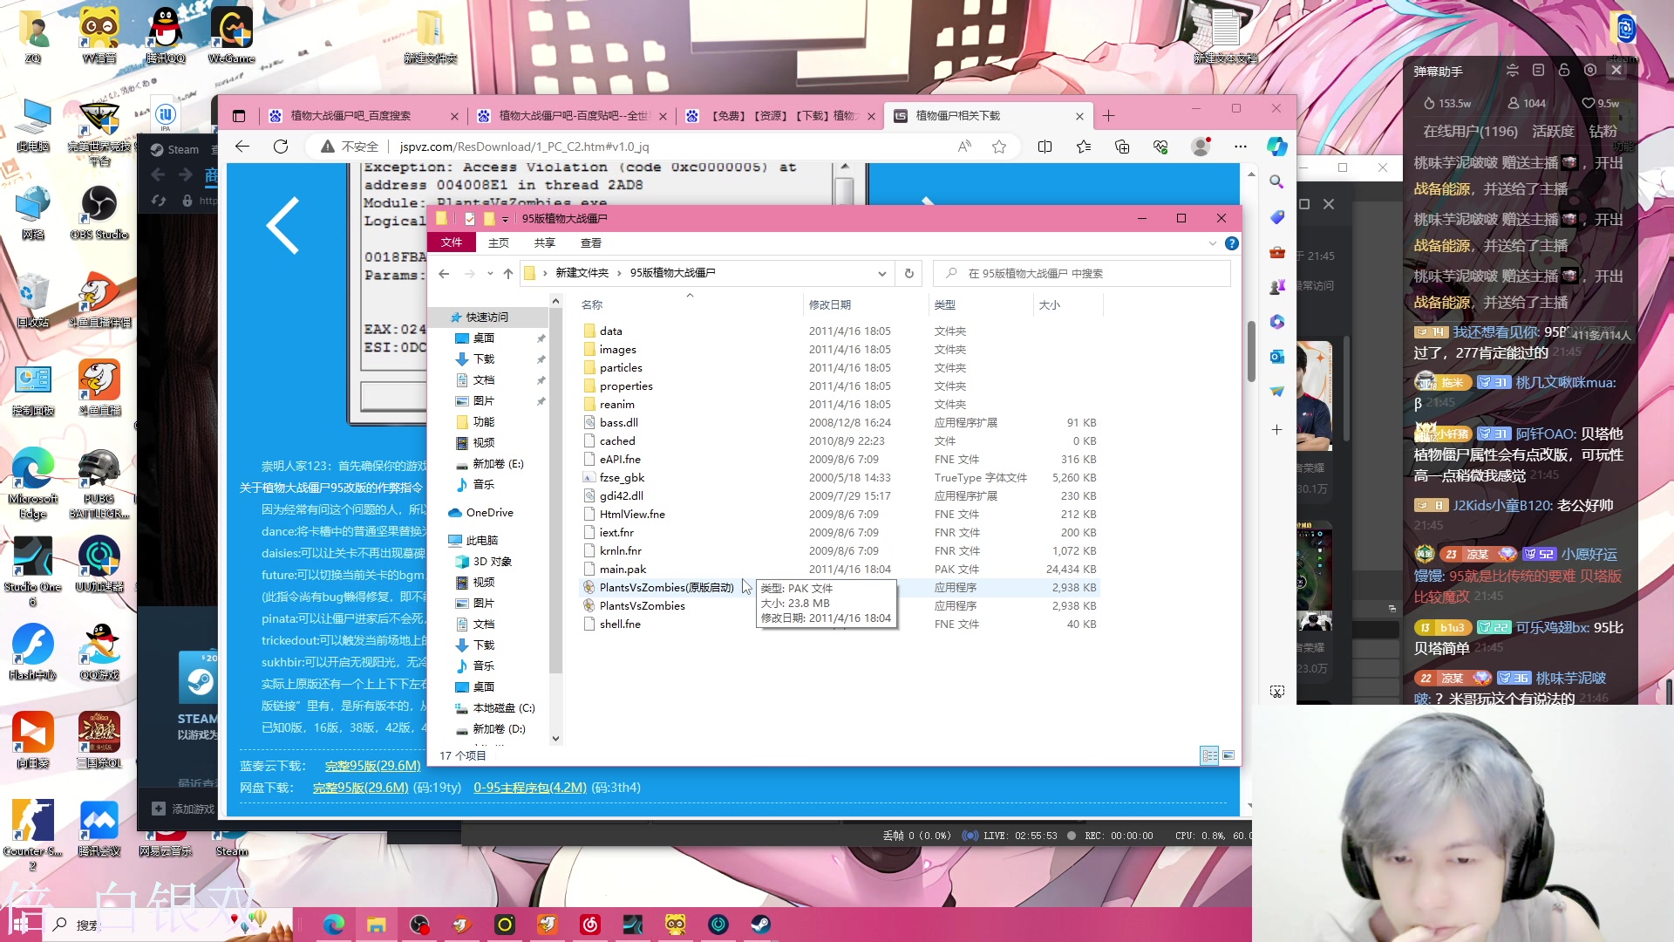The image size is (1674, 942).
Task: Add a new app to Edge sidebar
Action: click(1276, 430)
